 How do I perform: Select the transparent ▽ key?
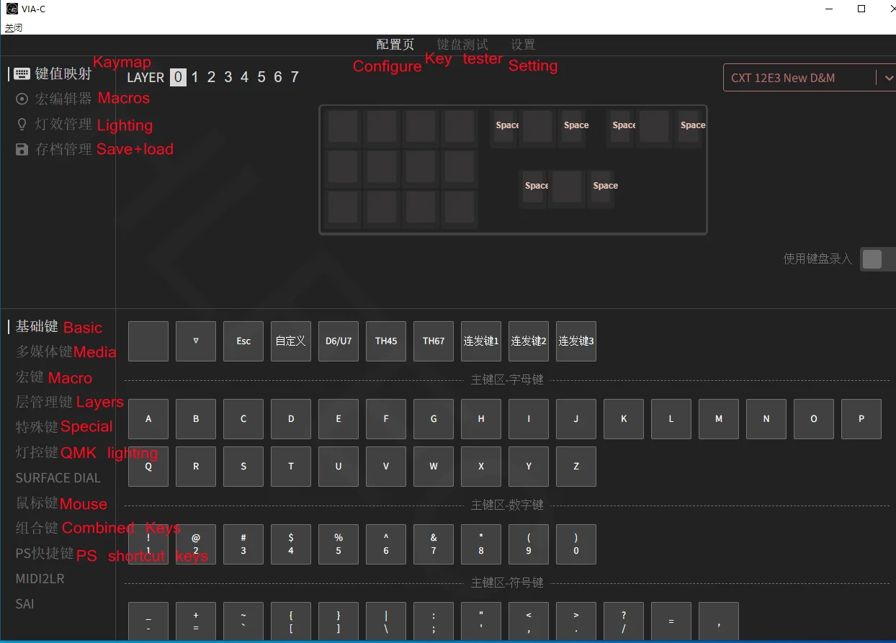coord(196,341)
